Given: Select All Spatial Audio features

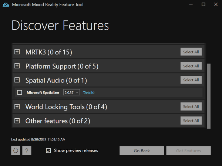Looking at the screenshot, I should pos(191,80).
